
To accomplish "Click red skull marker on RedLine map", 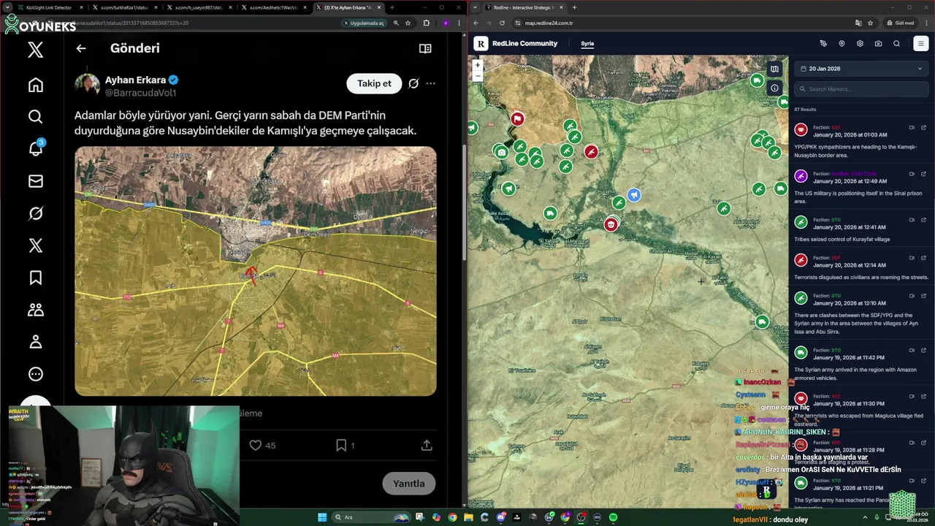I will pos(611,224).
